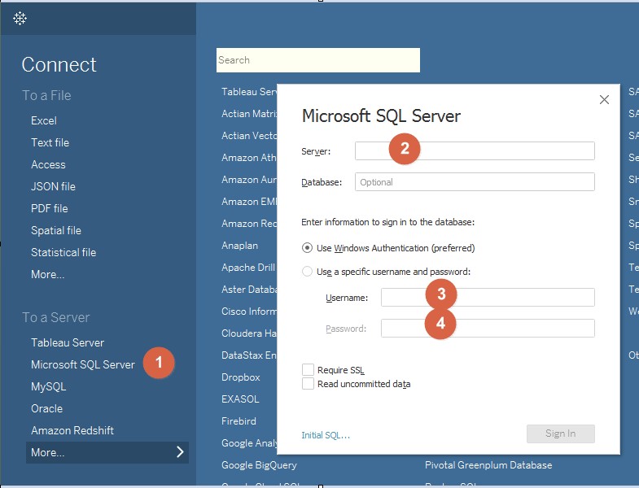Expand the More server connectors arrow
The image size is (639, 488).
point(180,451)
